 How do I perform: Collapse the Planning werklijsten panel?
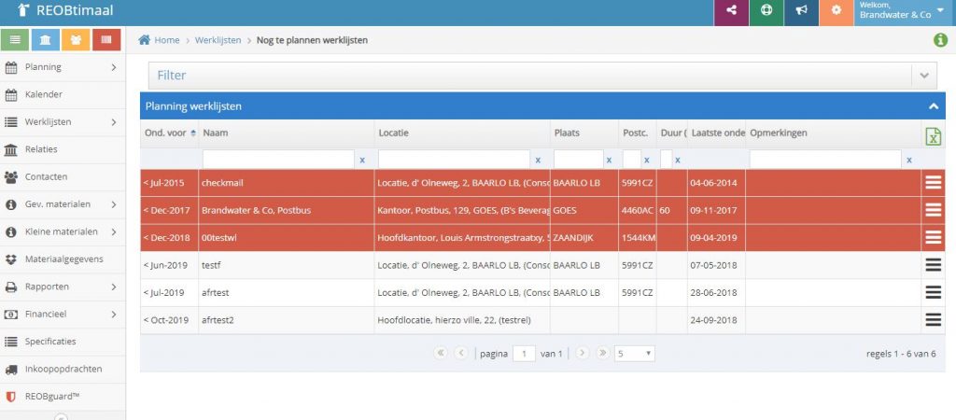coord(933,106)
